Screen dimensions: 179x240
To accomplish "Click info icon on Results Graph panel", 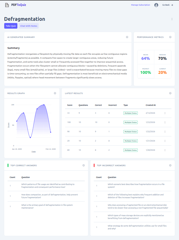I will (x=55, y=93).
